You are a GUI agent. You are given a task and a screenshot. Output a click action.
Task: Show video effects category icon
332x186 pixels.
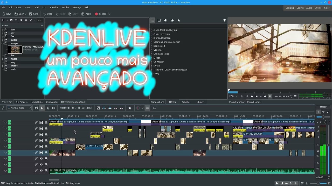pos(159,20)
